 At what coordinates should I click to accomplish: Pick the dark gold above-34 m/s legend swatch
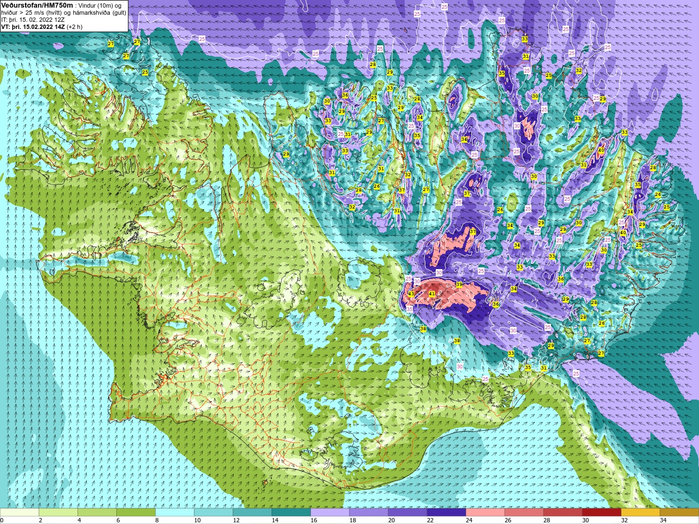point(679,513)
